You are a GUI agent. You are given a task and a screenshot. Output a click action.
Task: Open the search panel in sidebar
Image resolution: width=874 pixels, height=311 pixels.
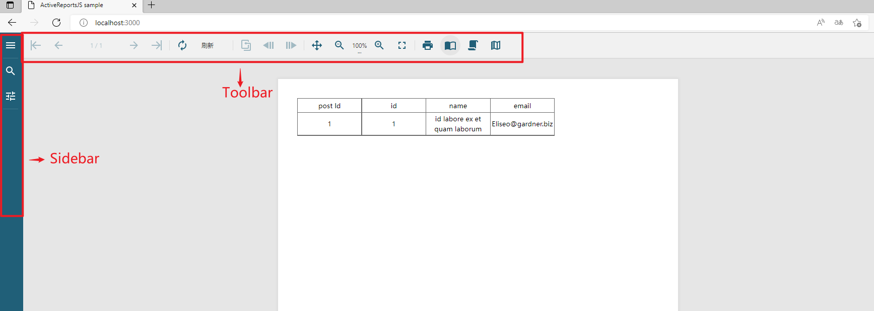11,71
